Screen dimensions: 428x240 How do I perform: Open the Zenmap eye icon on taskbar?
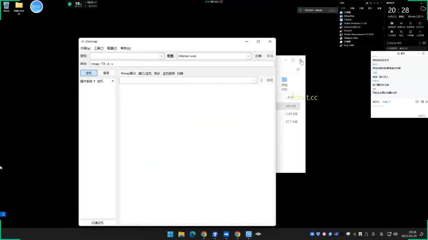[258, 234]
